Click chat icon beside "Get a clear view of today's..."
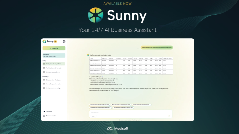Viewport: 239px width, 134px height. (44, 80)
